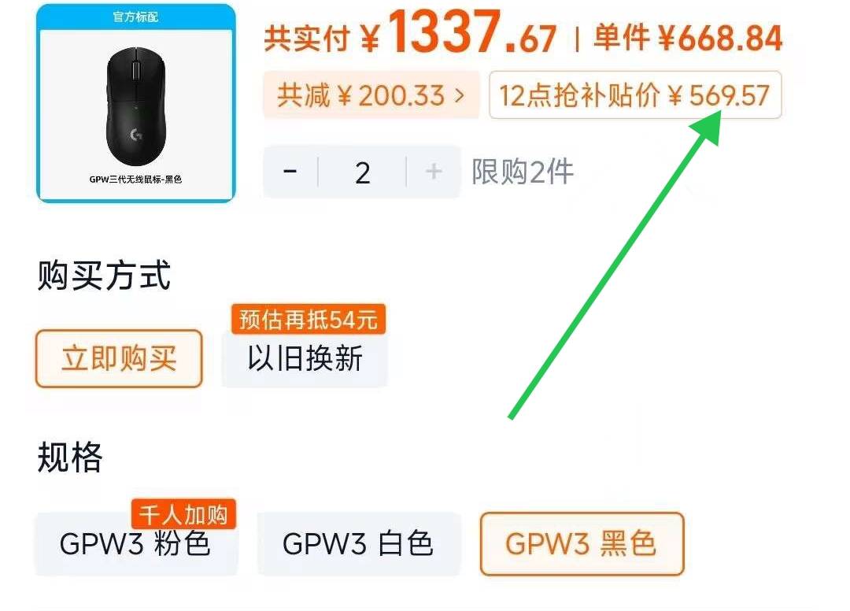Select the 立即购买 purchase method
Viewport: 850px width, 611px height.
(119, 358)
